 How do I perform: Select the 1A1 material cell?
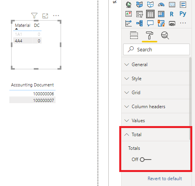tap(18, 34)
